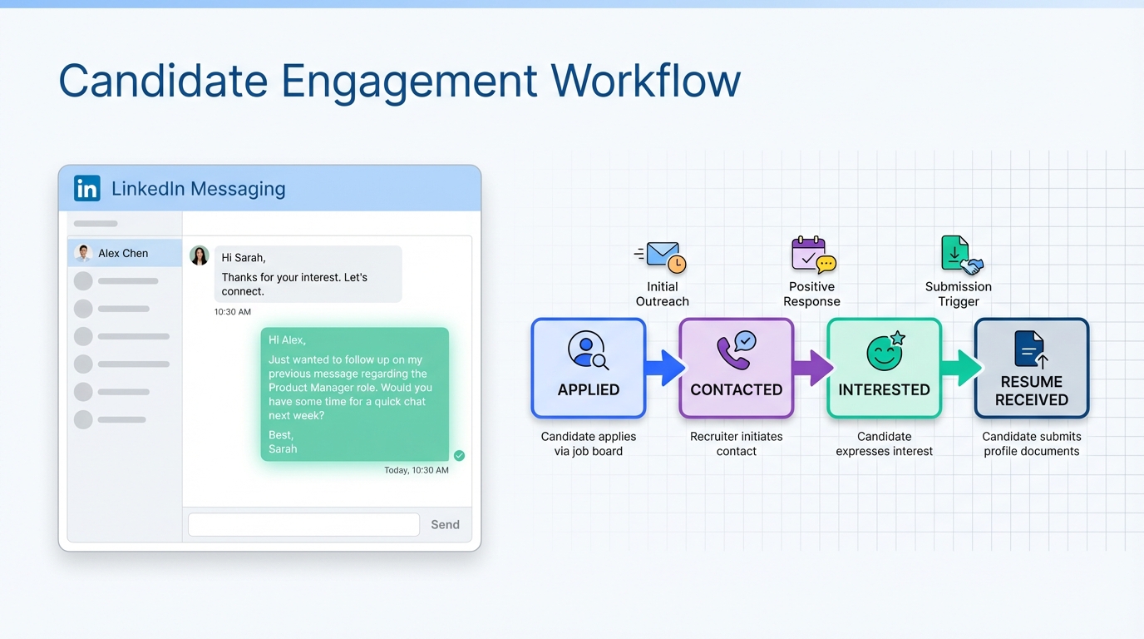Click the message input field
The image size is (1144, 639).
click(303, 524)
